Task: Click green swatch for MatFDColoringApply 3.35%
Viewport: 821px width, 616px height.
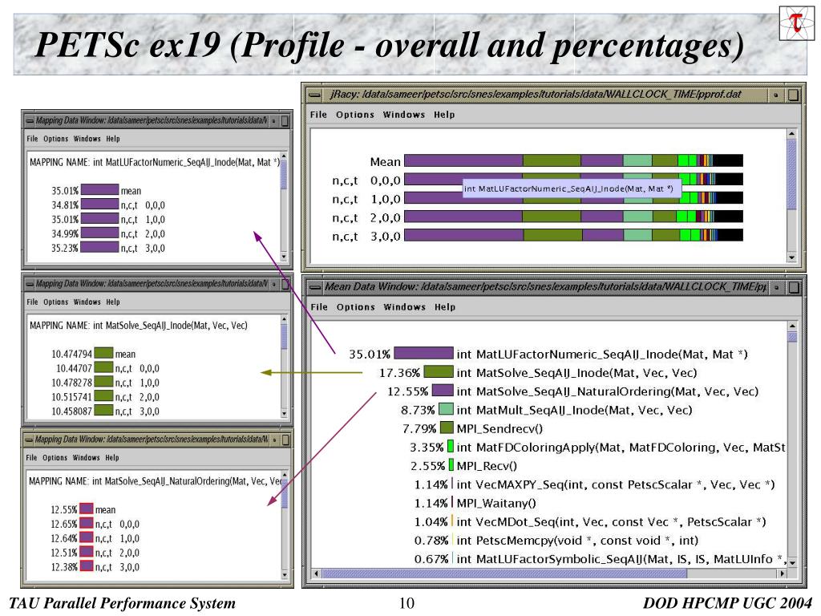Action: tap(451, 446)
